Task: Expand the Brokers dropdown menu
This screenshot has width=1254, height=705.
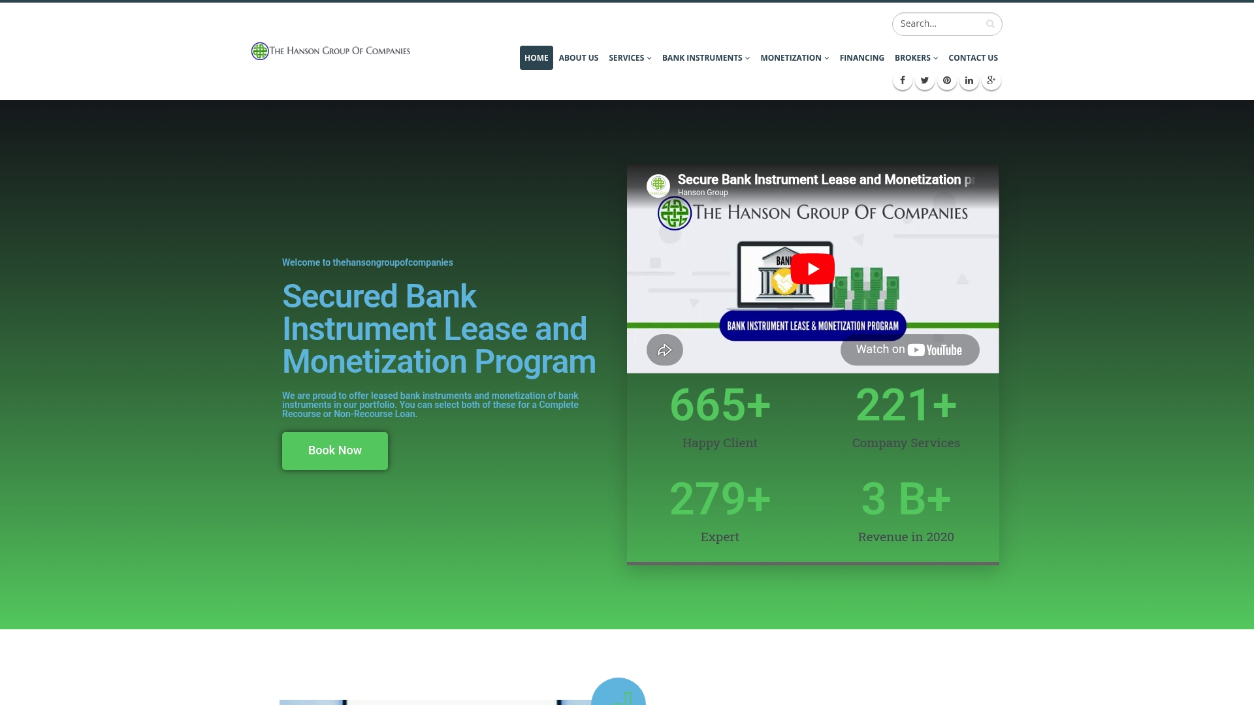Action: pyautogui.click(x=916, y=58)
